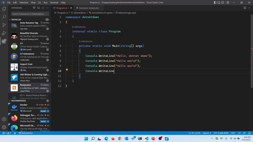Click Ln 10, Col 30 cursor position
This screenshot has width=253, height=142.
[194, 133]
